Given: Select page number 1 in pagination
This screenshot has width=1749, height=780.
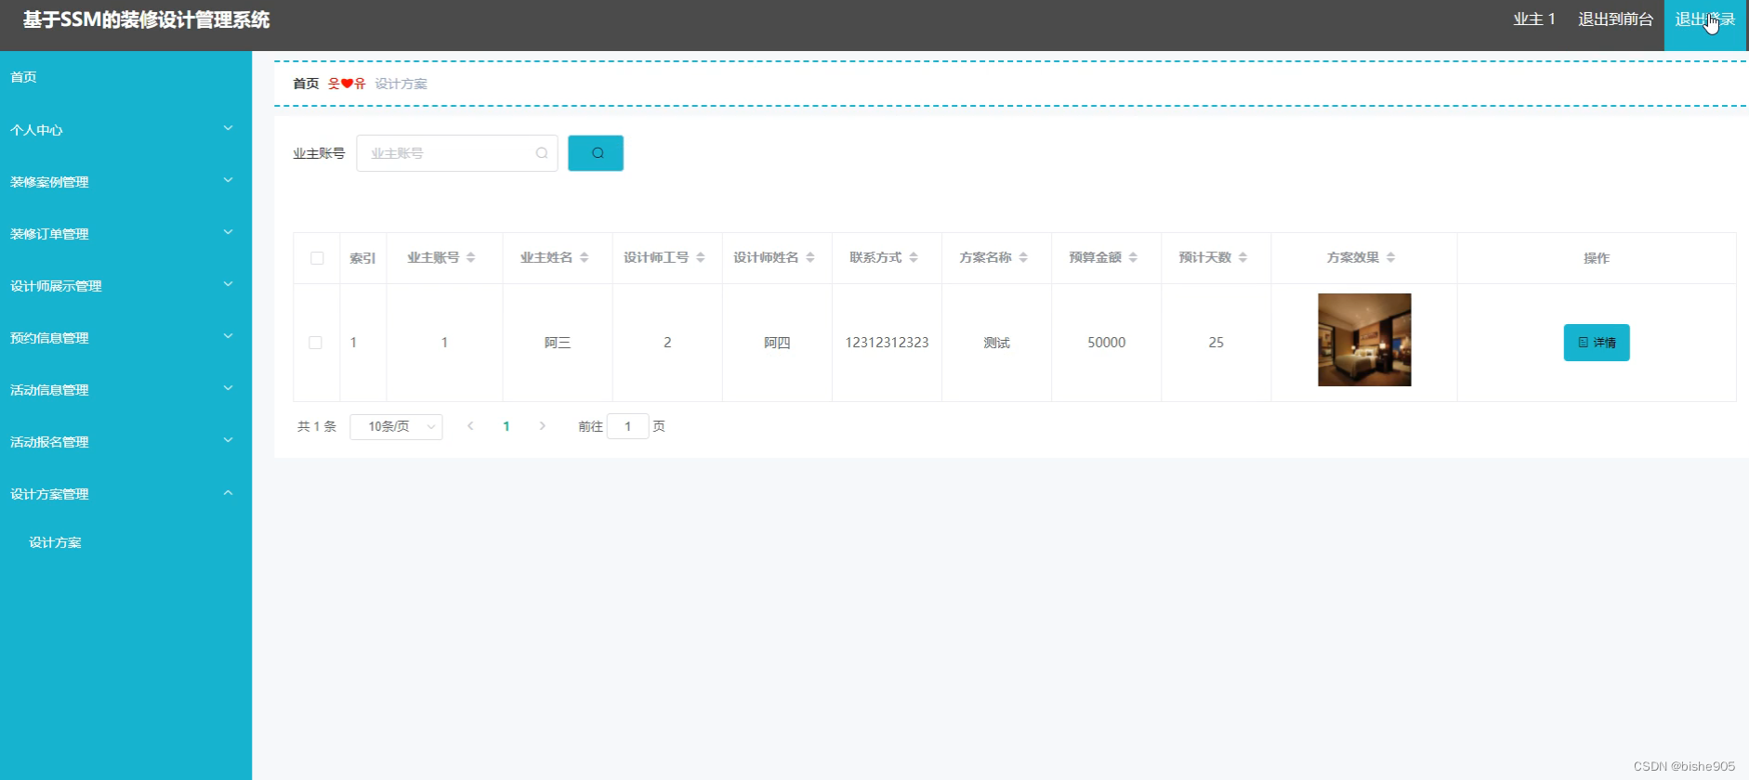Looking at the screenshot, I should coord(506,426).
